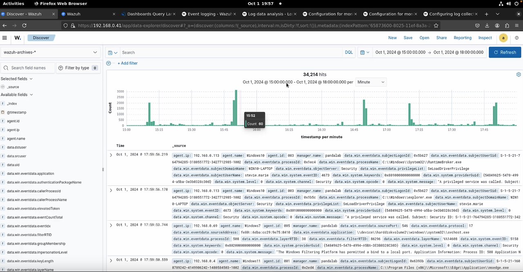Switch to Dashboards Query Language tab
Image resolution: width=523 pixels, height=272 pixels.
coord(149,14)
